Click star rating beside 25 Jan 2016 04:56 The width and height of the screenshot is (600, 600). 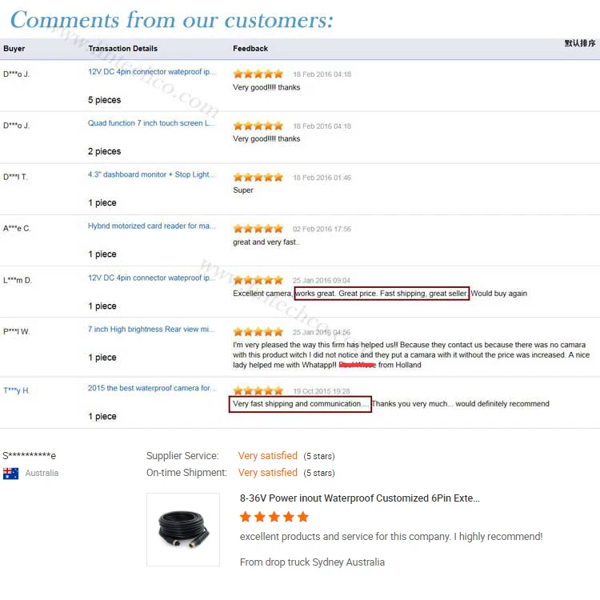click(258, 331)
